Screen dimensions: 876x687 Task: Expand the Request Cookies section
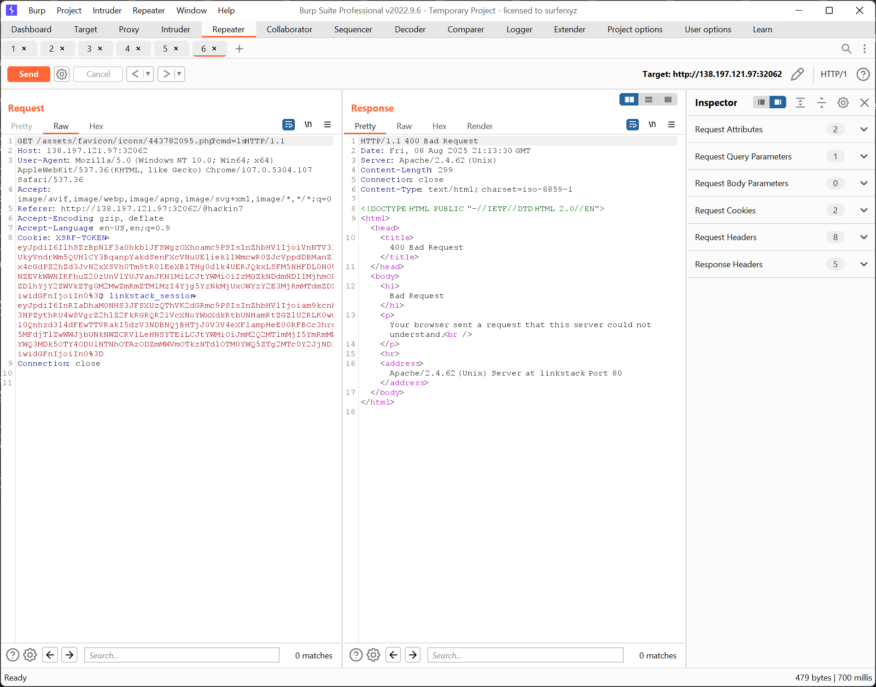pos(864,211)
